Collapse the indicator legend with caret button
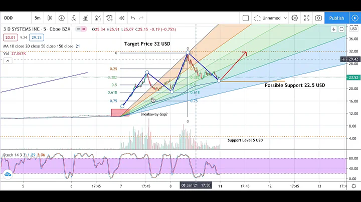 pyautogui.click(x=8, y=61)
